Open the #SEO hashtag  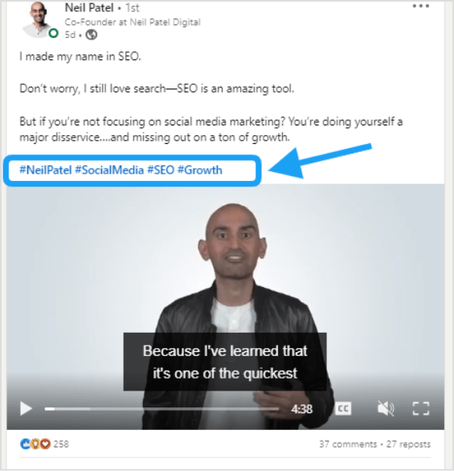click(161, 170)
